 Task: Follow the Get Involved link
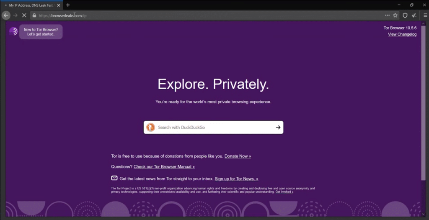pyautogui.click(x=284, y=192)
